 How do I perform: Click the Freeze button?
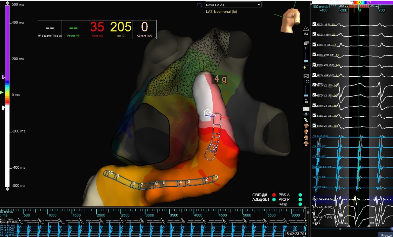pos(386,235)
